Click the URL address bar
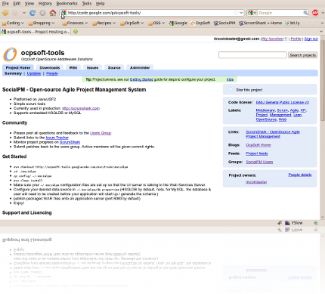Image resolution: width=325 pixels, height=294 pixels. pos(150,13)
